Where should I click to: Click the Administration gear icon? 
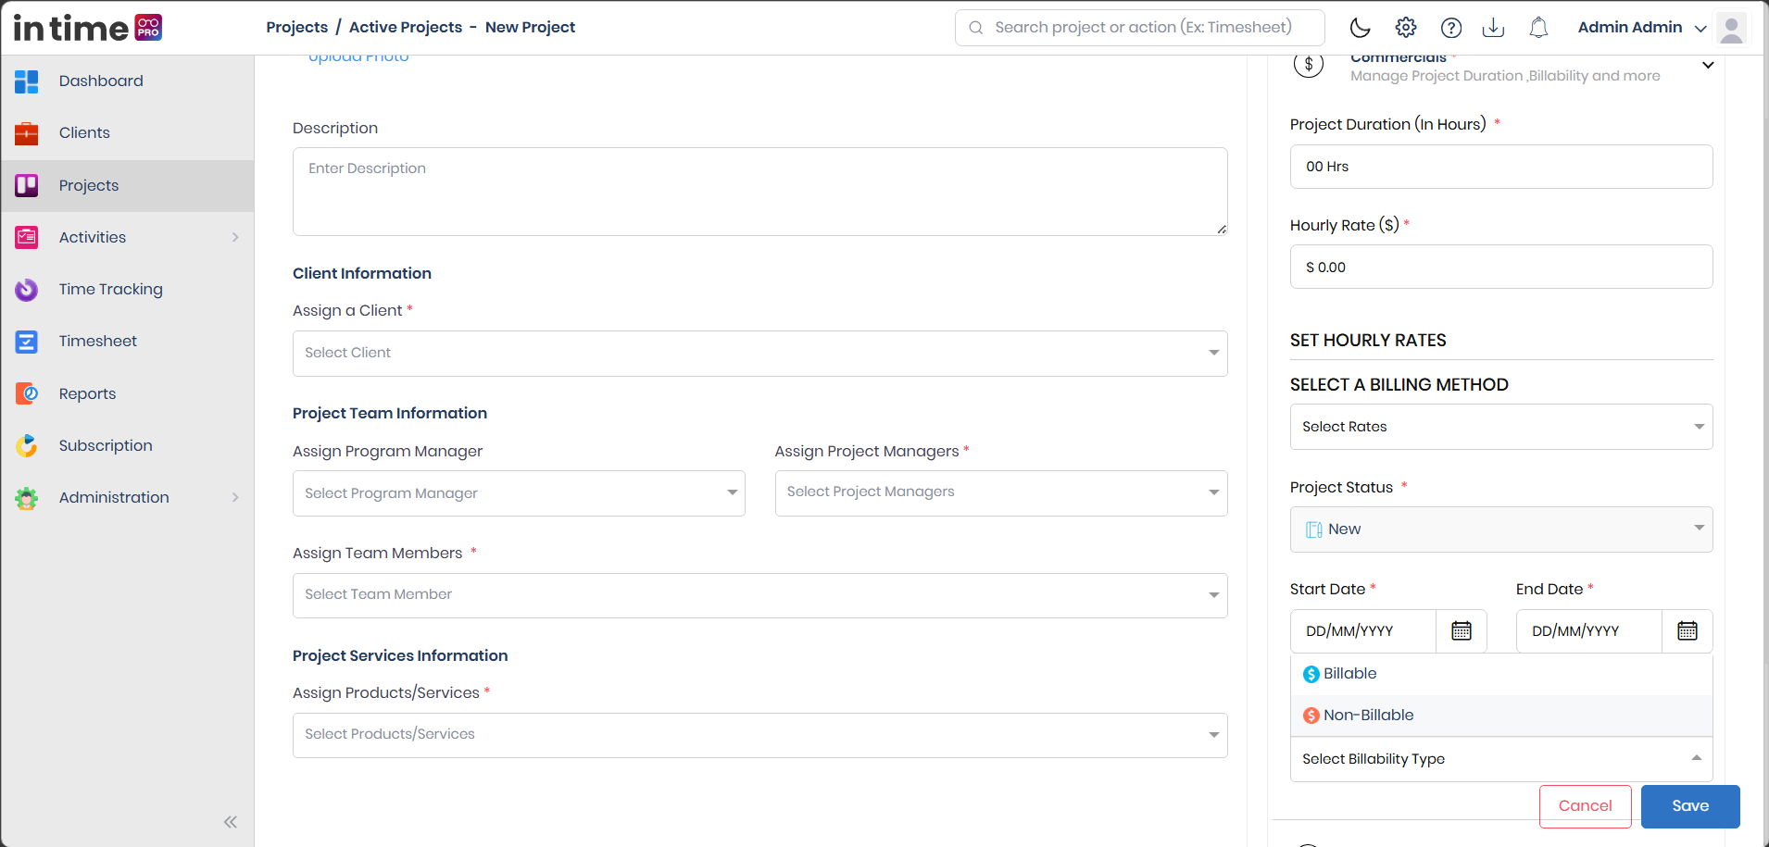27,498
